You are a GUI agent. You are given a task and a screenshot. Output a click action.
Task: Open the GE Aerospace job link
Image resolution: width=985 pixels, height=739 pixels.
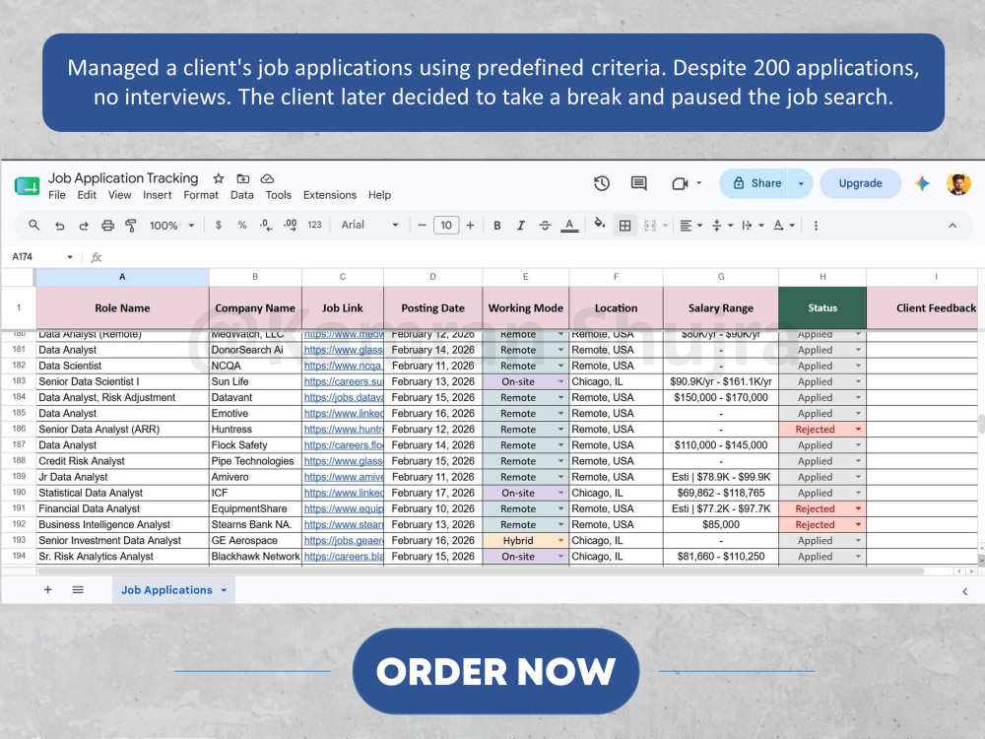(x=343, y=540)
